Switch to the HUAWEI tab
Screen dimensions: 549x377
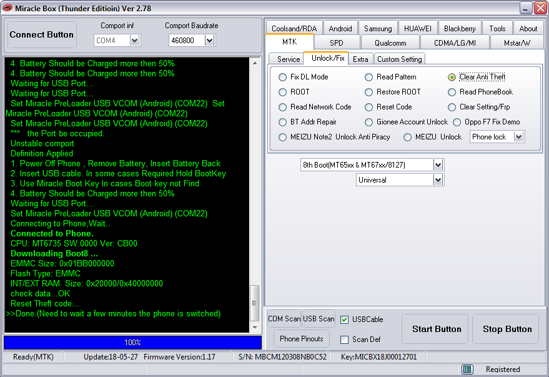tap(418, 28)
